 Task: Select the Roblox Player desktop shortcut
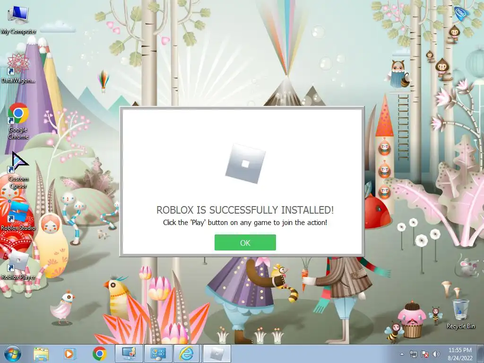(x=18, y=265)
